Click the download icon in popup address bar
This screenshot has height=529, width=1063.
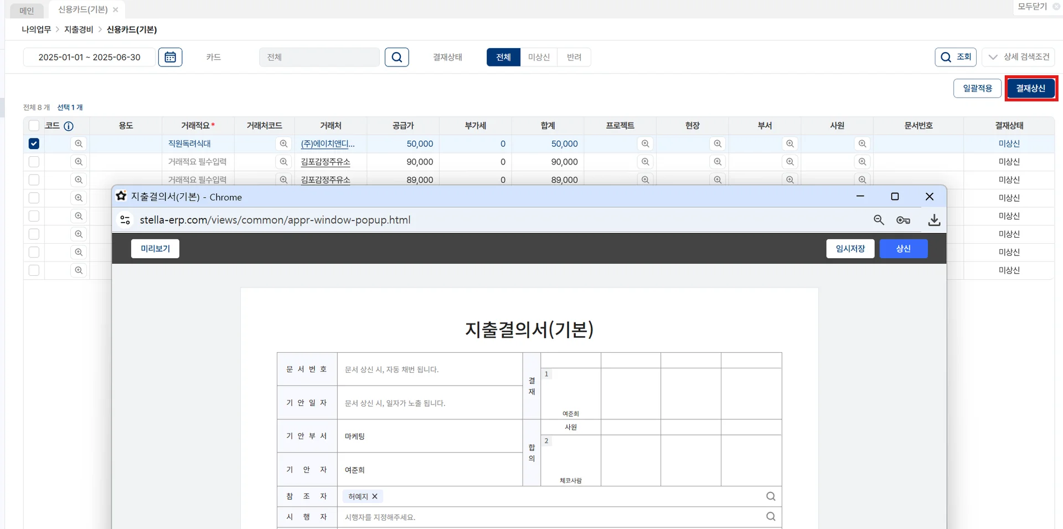pyautogui.click(x=934, y=220)
